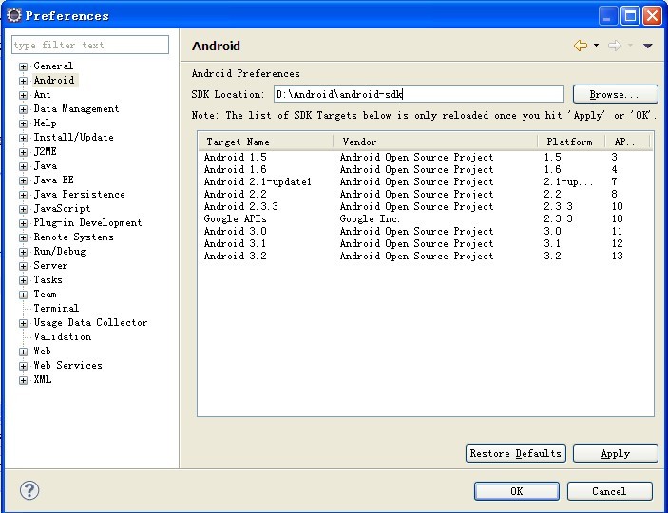Click the help question mark icon

[x=29, y=490]
